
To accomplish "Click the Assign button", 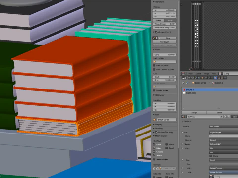I will point(194,113).
